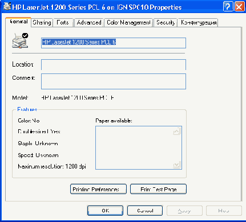Viewport: 246px width, 222px height.
Task: Click the printer icon with checkmark
Action: pyautogui.click(x=20, y=40)
